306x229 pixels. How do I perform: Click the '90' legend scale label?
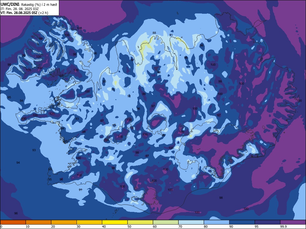[231, 227]
